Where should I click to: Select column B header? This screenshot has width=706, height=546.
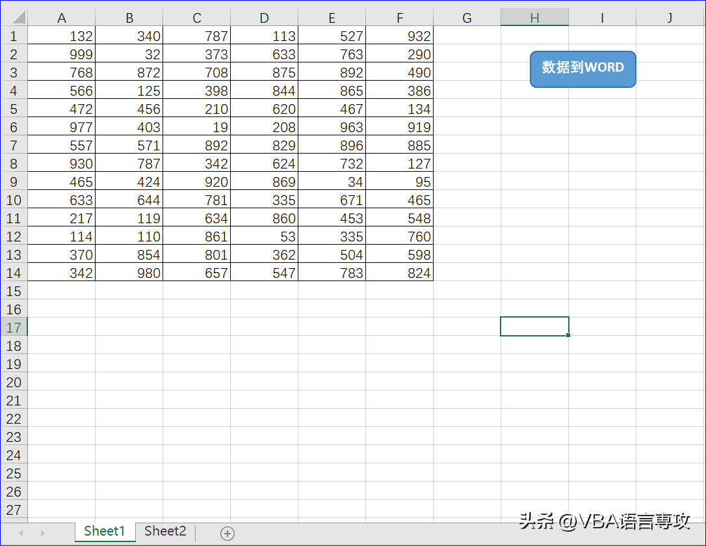point(129,18)
